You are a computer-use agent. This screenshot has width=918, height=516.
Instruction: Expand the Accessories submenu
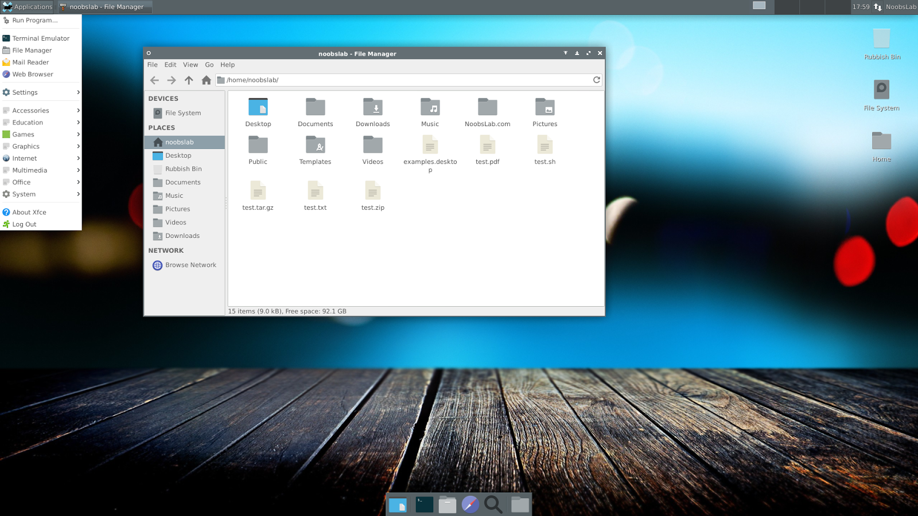[x=41, y=111]
